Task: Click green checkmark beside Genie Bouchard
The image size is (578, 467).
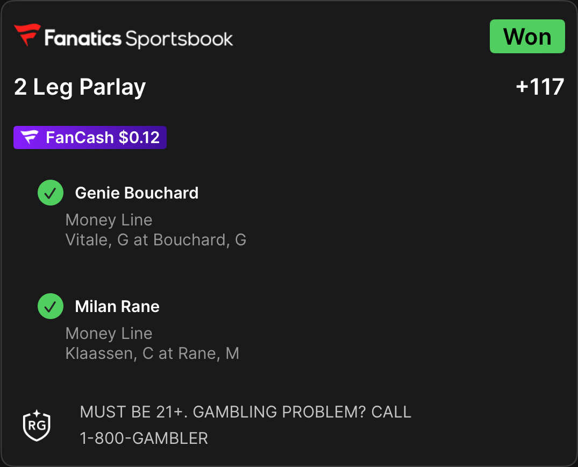Action: pos(51,193)
